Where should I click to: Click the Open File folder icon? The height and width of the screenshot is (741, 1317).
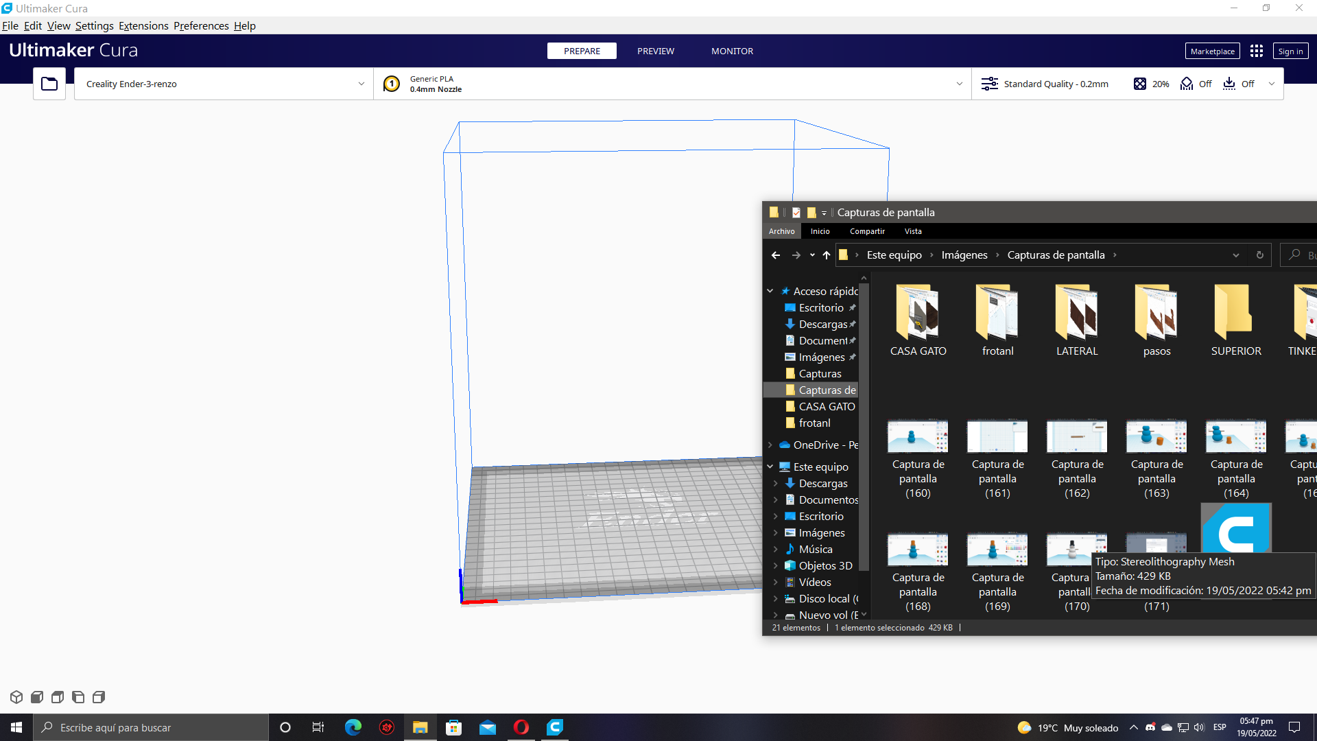[x=49, y=84]
